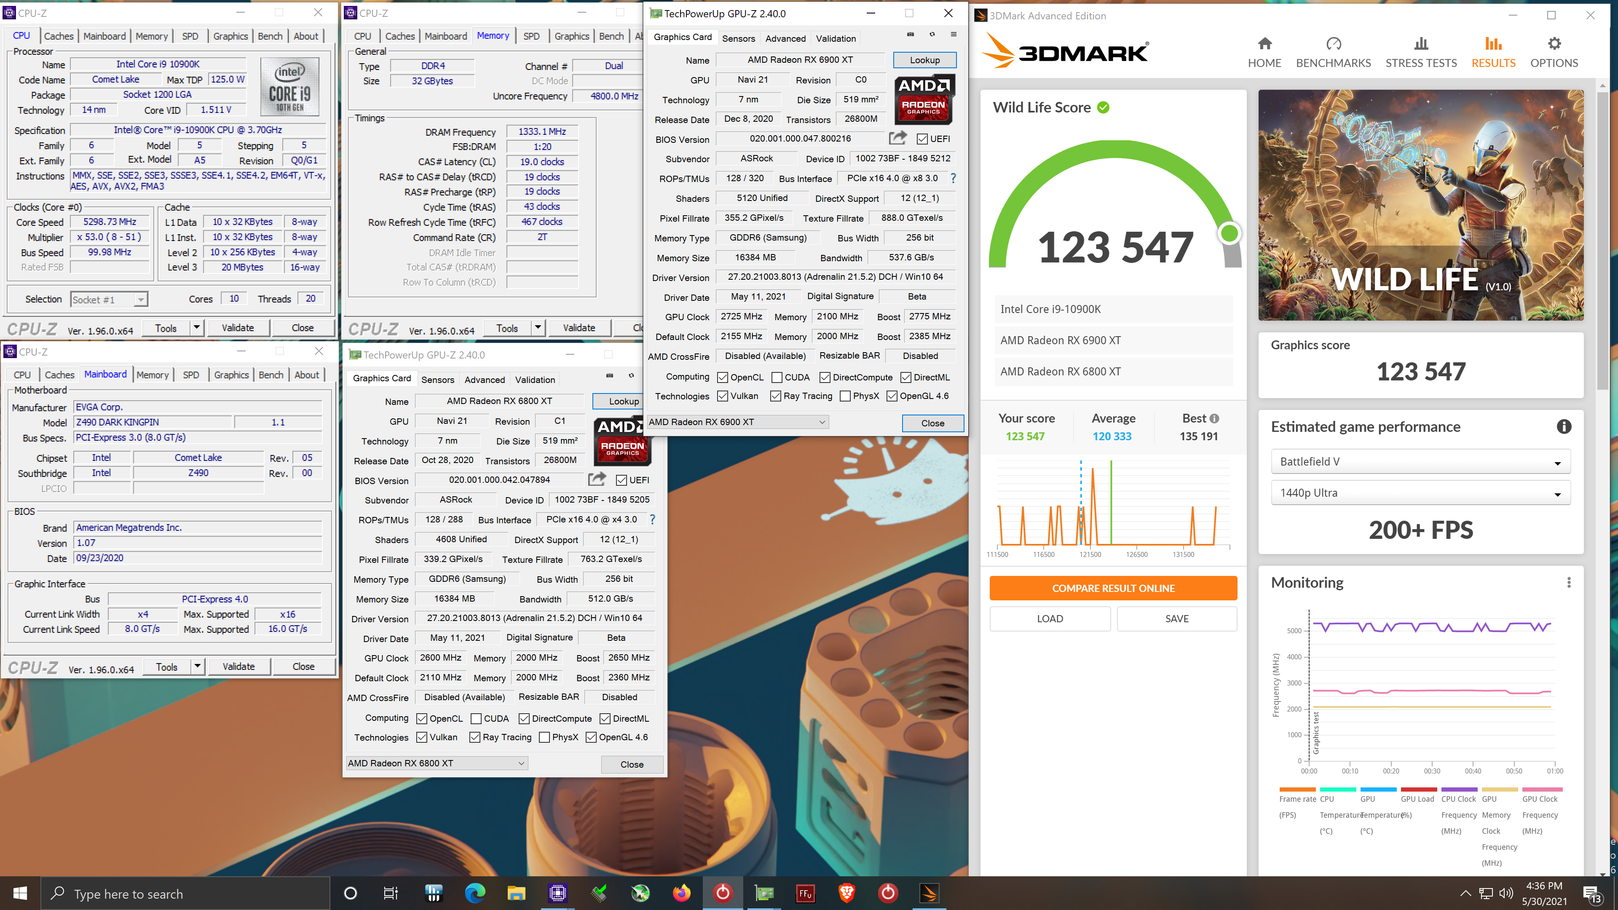Open the BENCHMARKS section in 3DMark
Viewport: 1618px width, 910px height.
(1333, 53)
